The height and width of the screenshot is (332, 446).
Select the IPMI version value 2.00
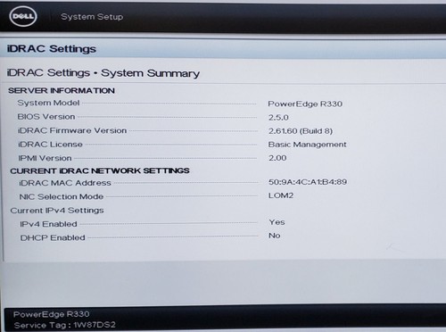click(277, 158)
